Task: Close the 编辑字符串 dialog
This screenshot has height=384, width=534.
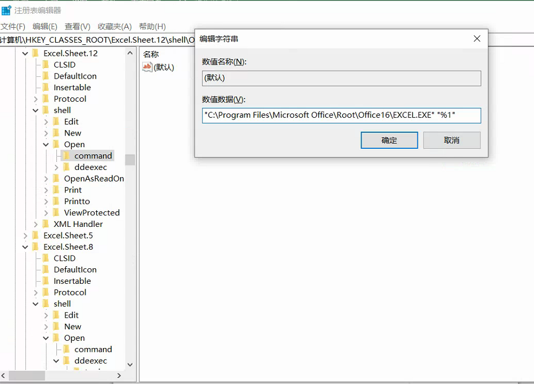Action: click(477, 39)
